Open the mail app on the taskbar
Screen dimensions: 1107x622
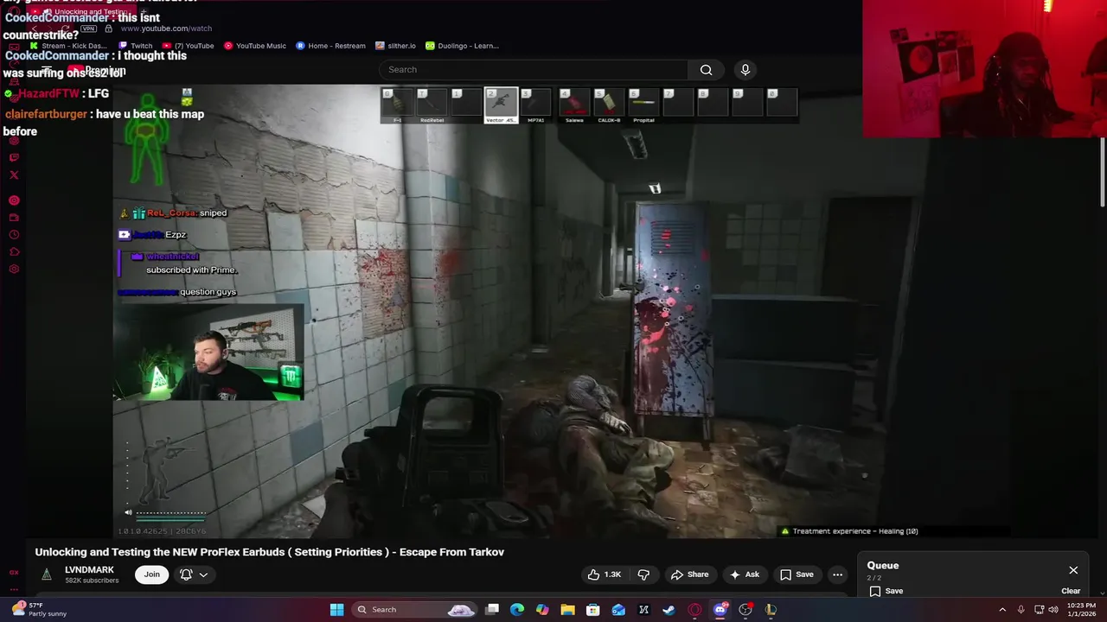[x=618, y=610]
